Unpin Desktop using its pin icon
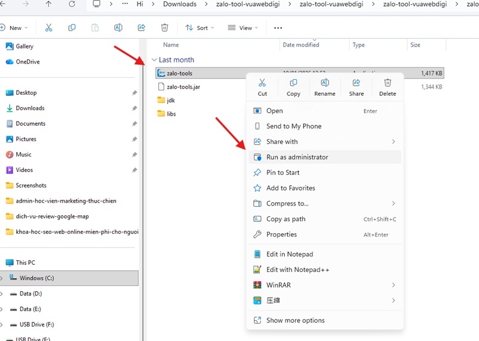 pyautogui.click(x=134, y=93)
